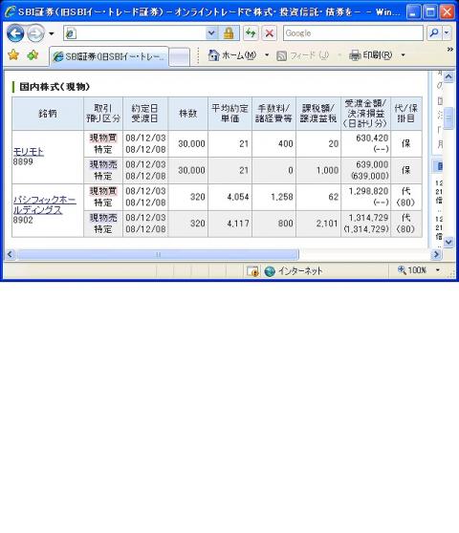Print the page with 印刷 button
The image size is (459, 533).
coord(370,55)
